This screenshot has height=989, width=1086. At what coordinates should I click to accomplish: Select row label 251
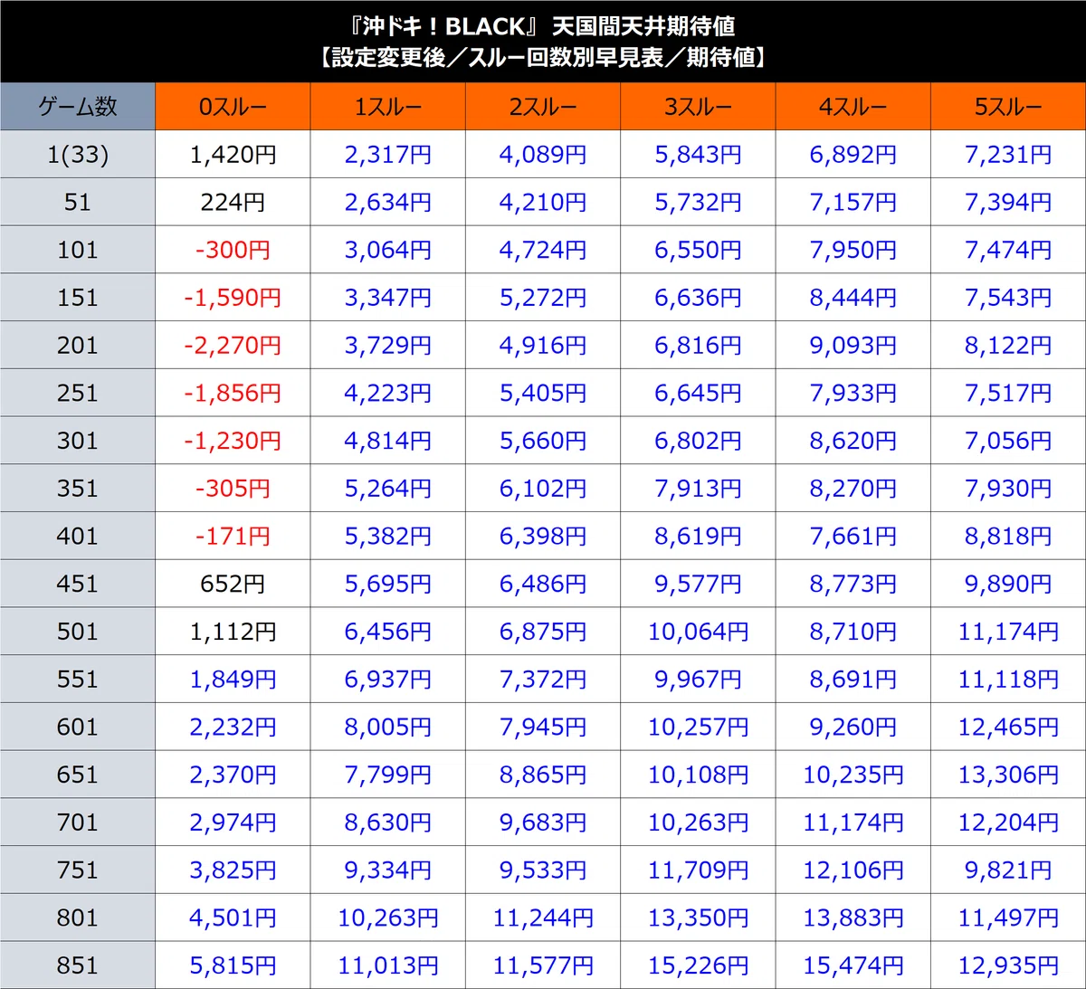pyautogui.click(x=78, y=393)
